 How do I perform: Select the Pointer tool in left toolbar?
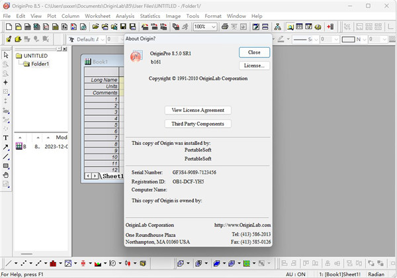click(x=6, y=56)
